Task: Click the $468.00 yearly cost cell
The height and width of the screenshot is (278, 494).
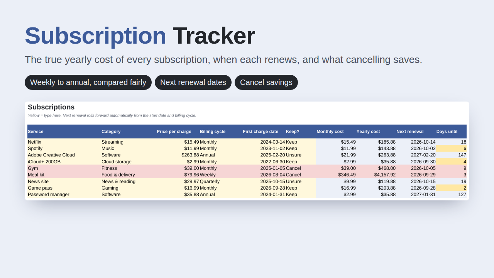Action: [x=376, y=168]
